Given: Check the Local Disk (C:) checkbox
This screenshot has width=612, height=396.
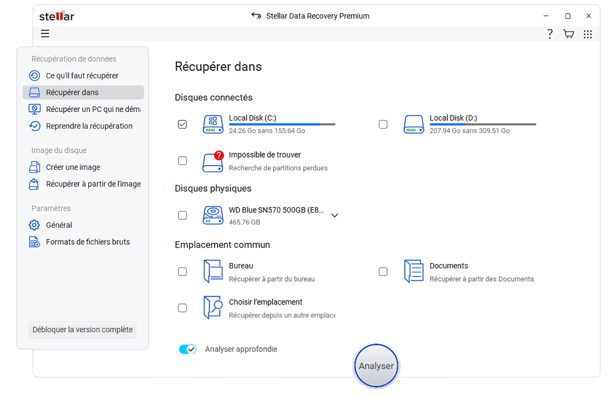Looking at the screenshot, I should point(182,124).
